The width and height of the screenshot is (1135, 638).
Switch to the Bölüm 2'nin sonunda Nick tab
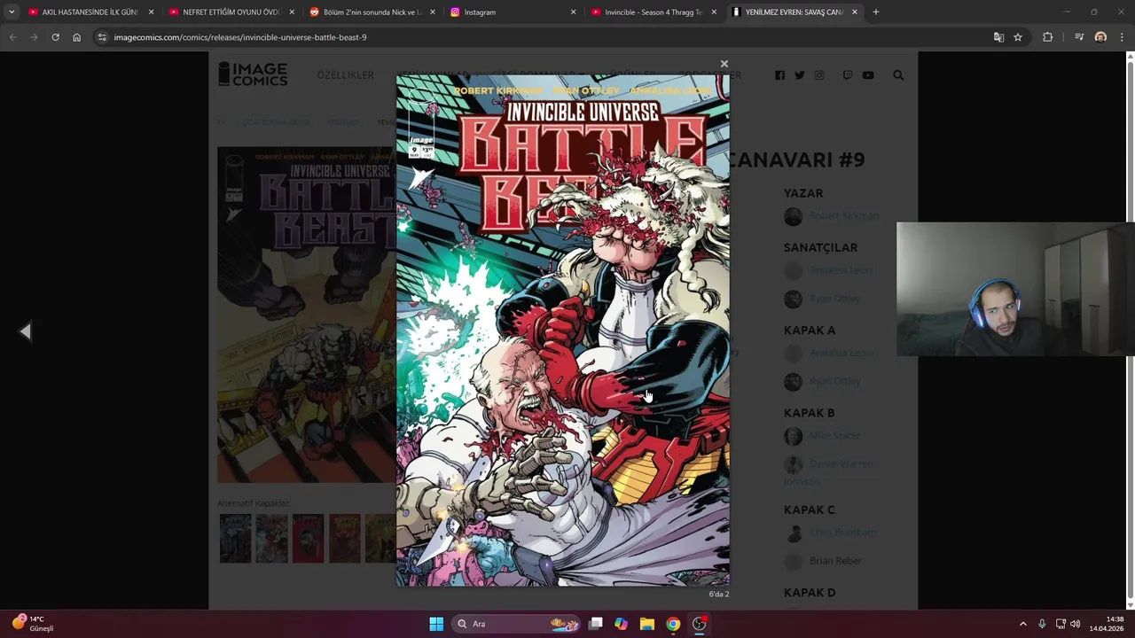pos(372,12)
